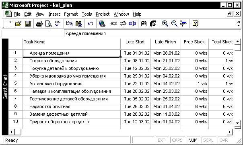Click the Paste clipboard icon
243x145 pixels.
[x=79, y=24]
